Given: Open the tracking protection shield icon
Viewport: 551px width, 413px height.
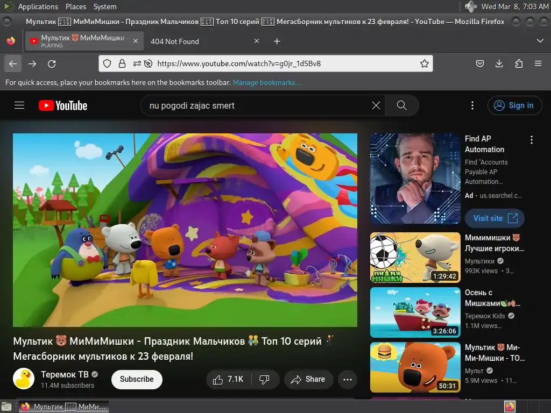Looking at the screenshot, I should pos(107,63).
